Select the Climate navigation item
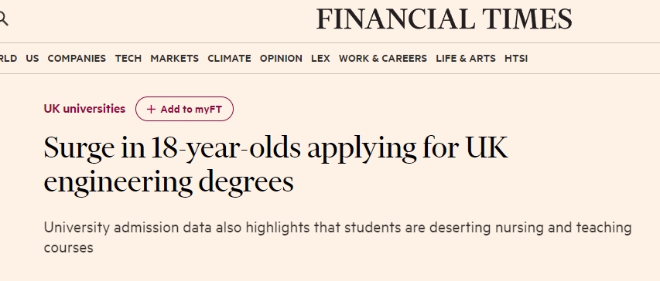Viewport: 660px width, 281px height. click(229, 59)
